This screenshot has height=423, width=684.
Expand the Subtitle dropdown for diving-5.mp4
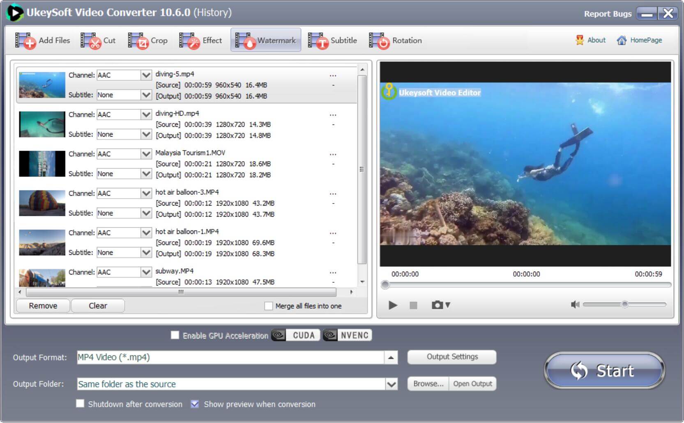pos(146,95)
